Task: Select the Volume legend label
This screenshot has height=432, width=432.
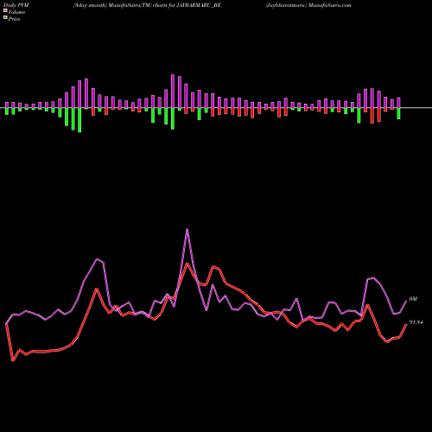Action: pos(16,12)
